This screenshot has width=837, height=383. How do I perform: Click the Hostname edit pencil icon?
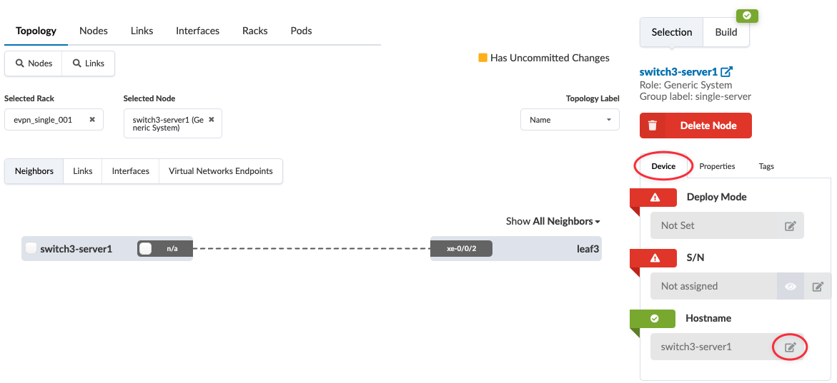[790, 347]
